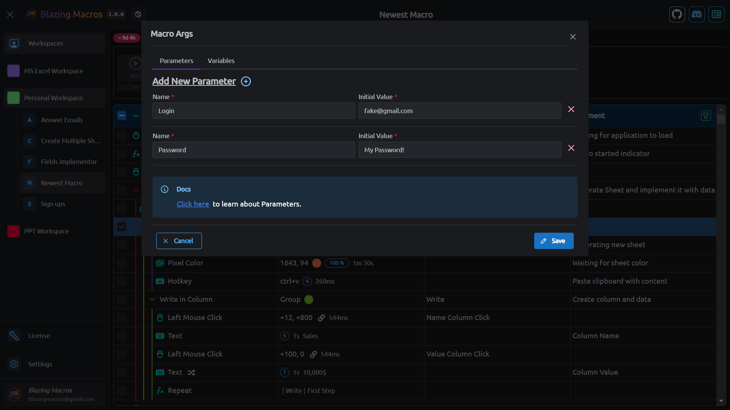Image resolution: width=730 pixels, height=410 pixels.
Task: Click the Hotkey keyboard icon
Action: click(160, 281)
